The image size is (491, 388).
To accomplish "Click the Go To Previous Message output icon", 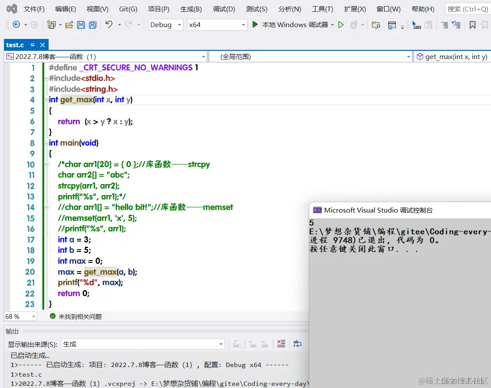I will click(253, 344).
